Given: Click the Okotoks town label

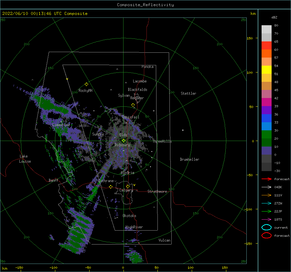Looking at the screenshot, I should click(x=129, y=216).
